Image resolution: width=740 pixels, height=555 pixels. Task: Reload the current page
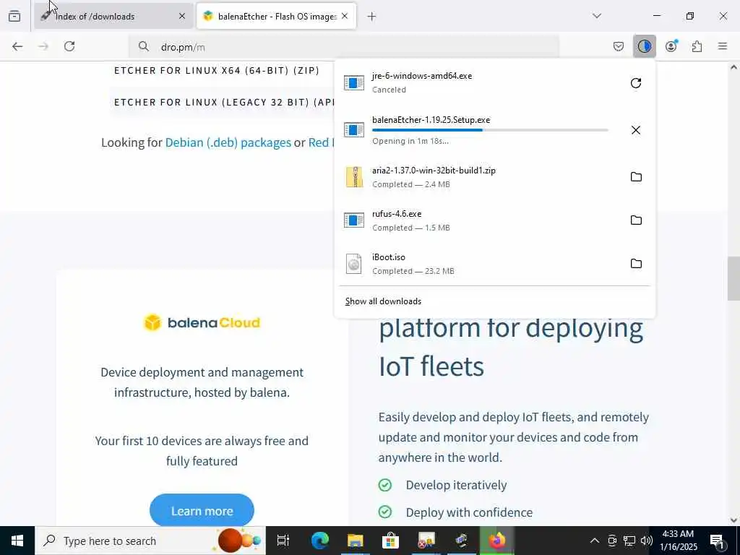click(69, 46)
